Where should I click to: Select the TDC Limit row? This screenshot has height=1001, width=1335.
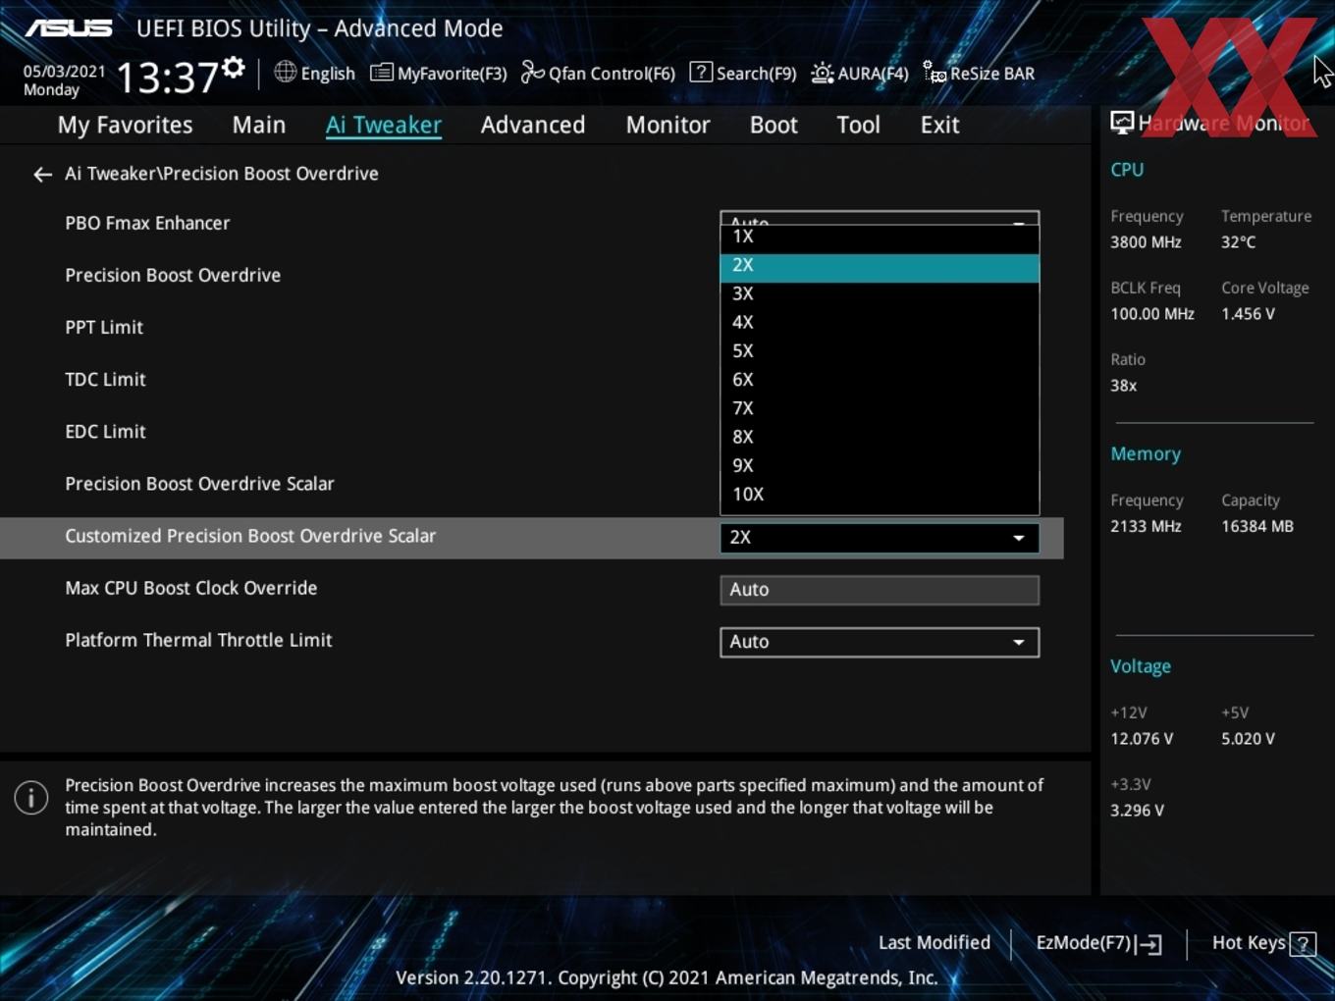(x=531, y=380)
